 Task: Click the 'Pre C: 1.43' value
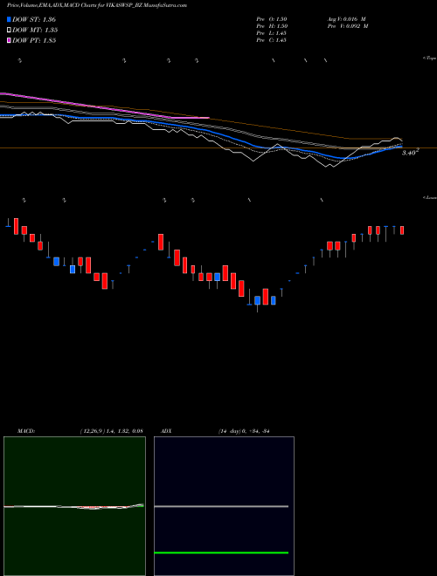[x=272, y=40]
